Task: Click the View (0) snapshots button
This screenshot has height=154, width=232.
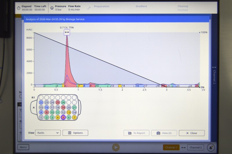Action: (164, 133)
